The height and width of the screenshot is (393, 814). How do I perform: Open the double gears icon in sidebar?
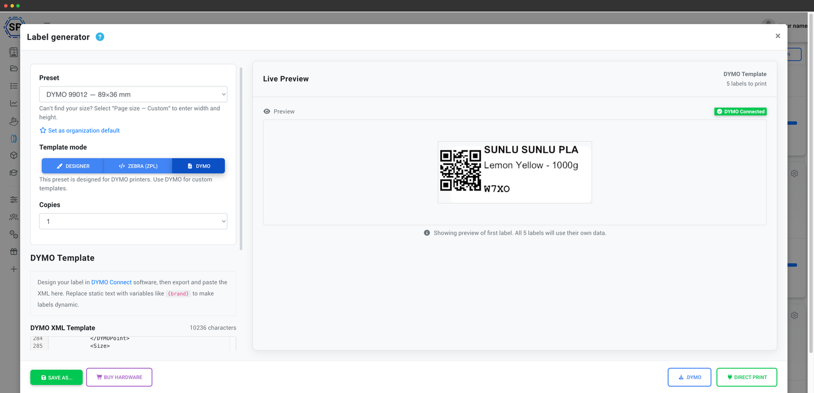click(14, 235)
